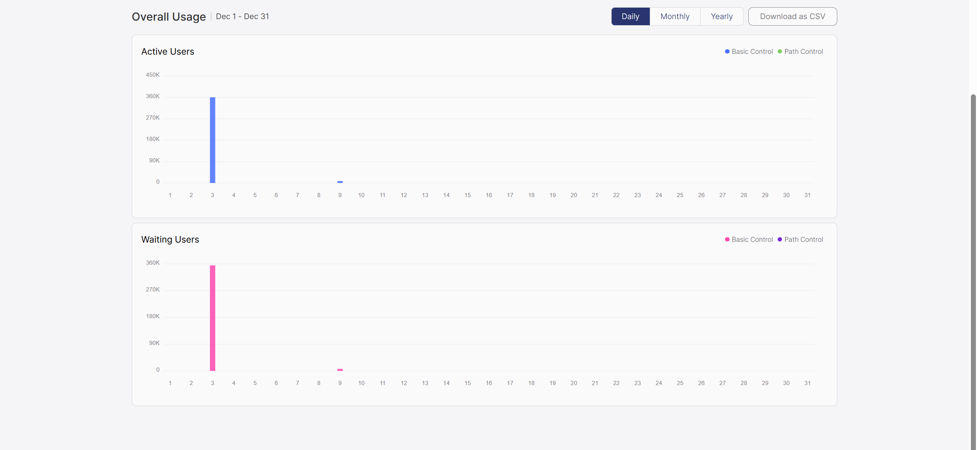The height and width of the screenshot is (450, 977).
Task: Click the Waiting Users chart title
Action: (x=170, y=240)
